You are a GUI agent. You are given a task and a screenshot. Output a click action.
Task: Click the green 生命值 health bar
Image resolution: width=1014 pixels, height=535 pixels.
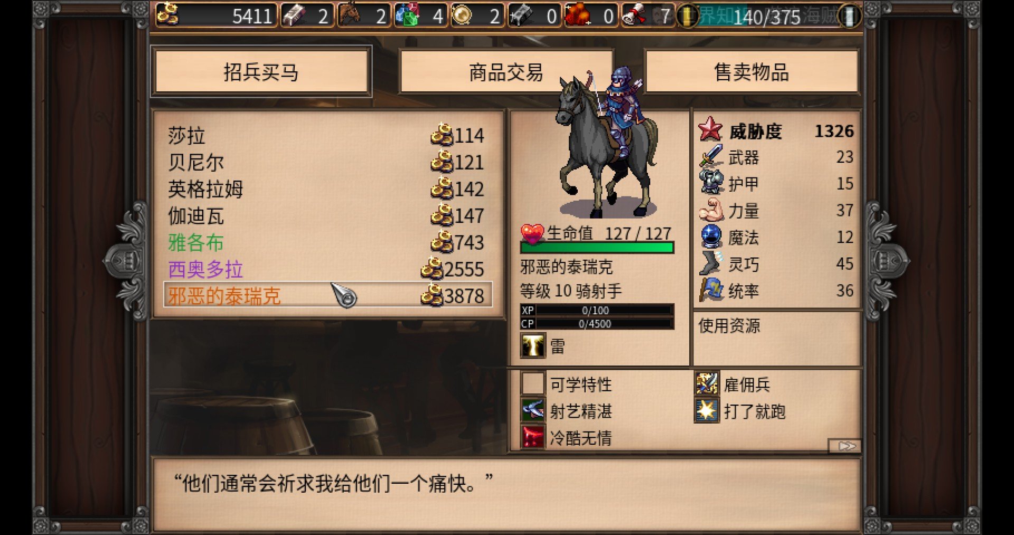tap(597, 247)
